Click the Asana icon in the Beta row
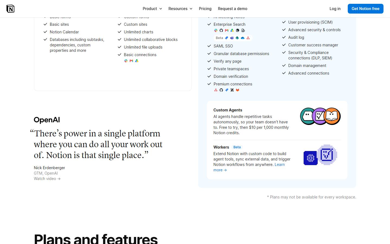This screenshot has width=390, height=244. pos(248,38)
